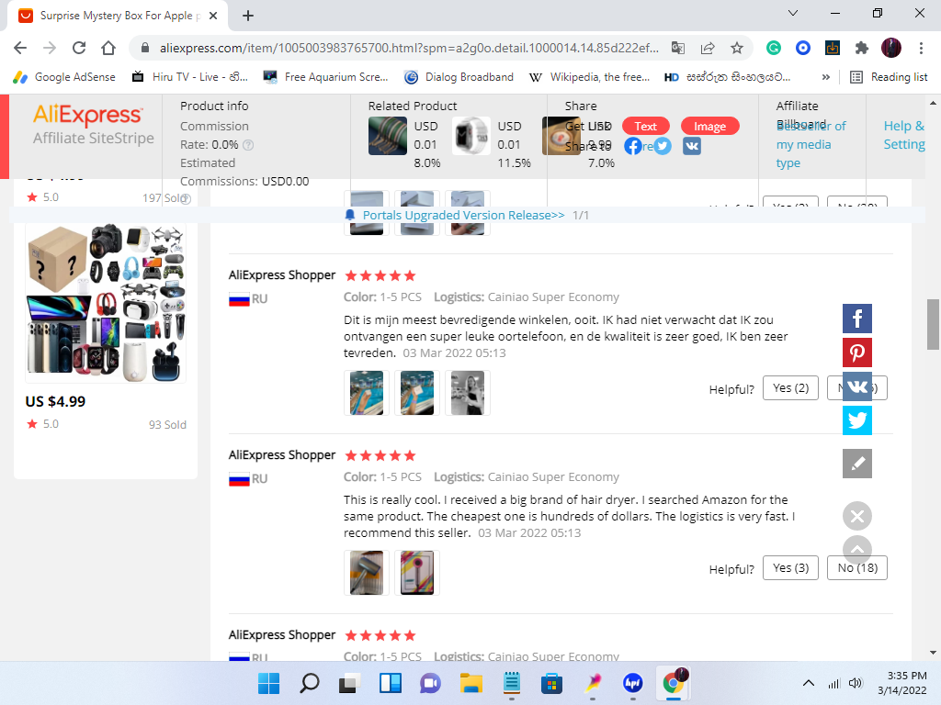This screenshot has height=705, width=941.
Task: Open second hair dryer review photo
Action: click(x=417, y=573)
